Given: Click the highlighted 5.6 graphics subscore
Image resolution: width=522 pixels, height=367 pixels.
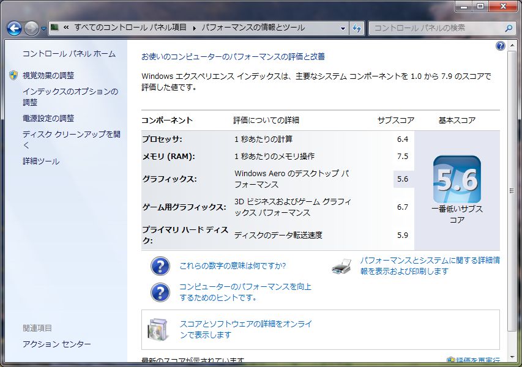Looking at the screenshot, I should 403,179.
